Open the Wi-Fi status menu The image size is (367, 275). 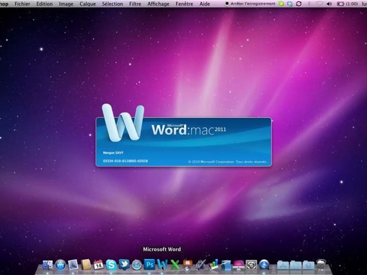319,4
